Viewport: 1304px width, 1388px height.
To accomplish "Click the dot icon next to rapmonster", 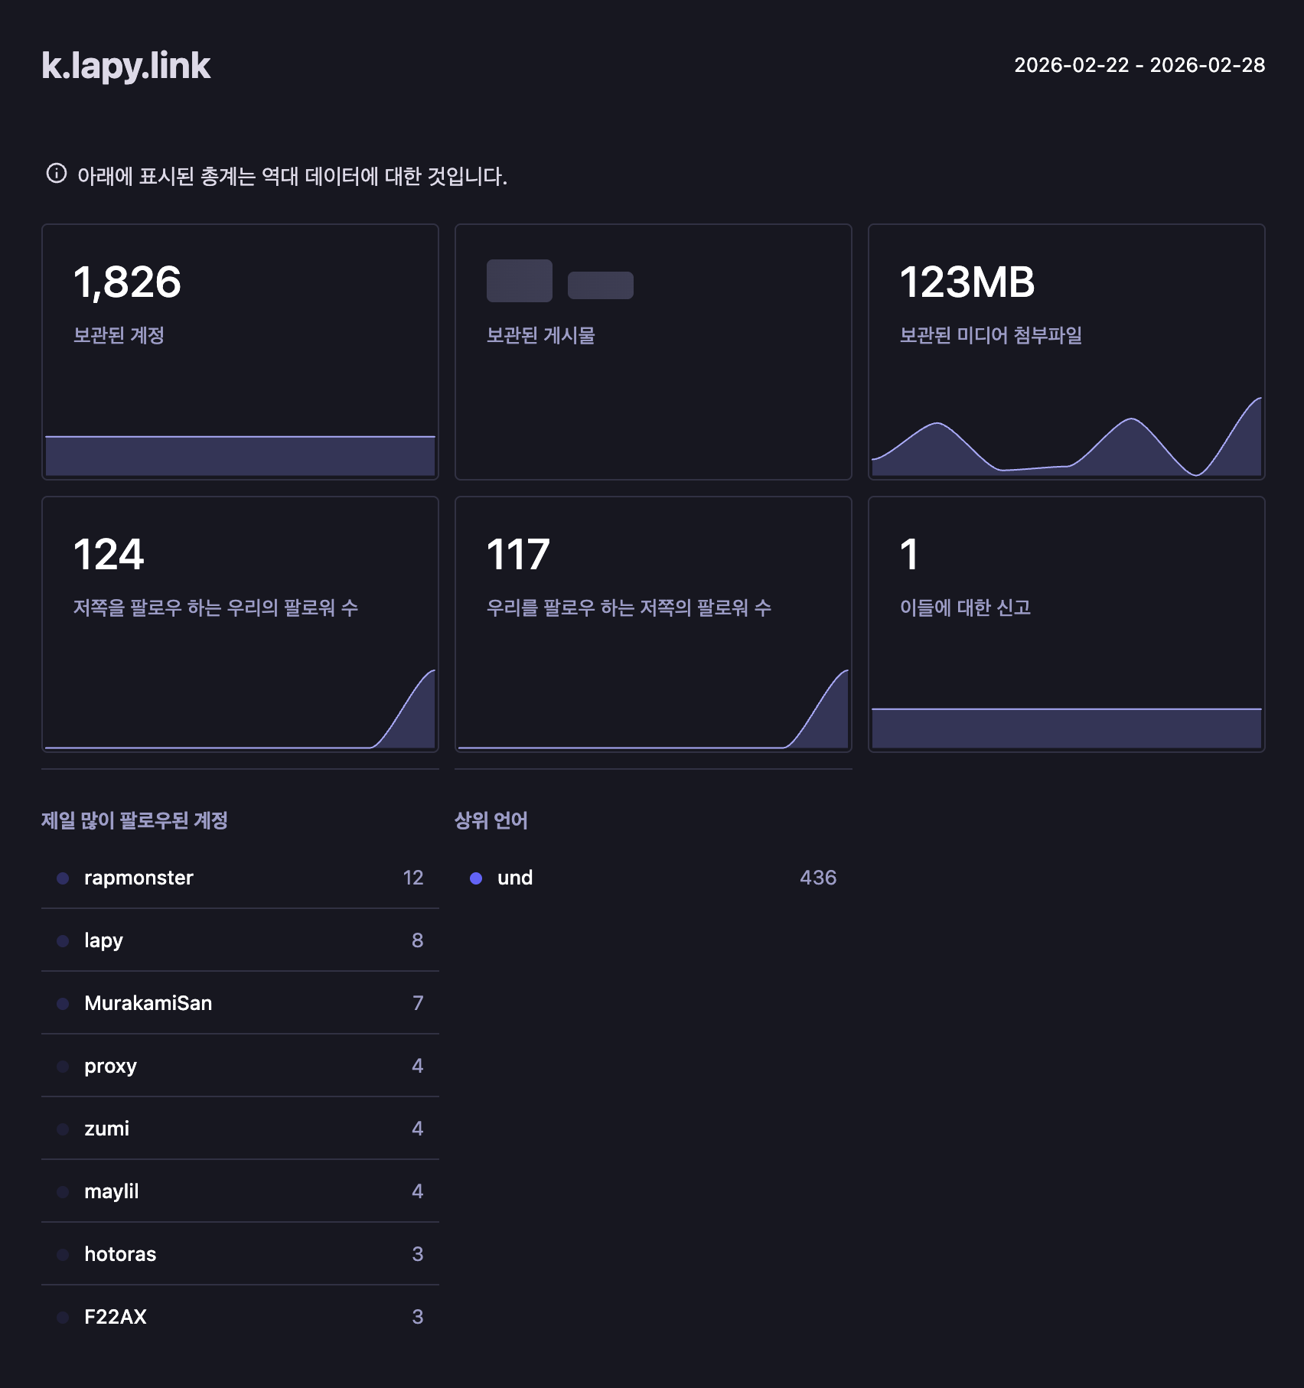I will 63,878.
